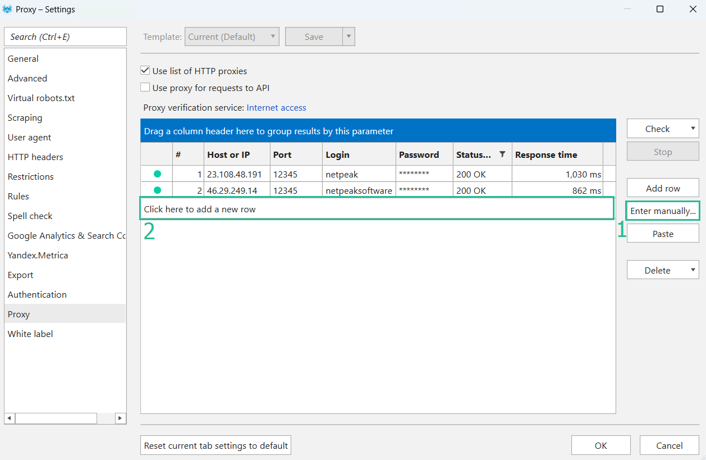Open Spell check settings
This screenshot has height=460, width=706.
coord(65,216)
